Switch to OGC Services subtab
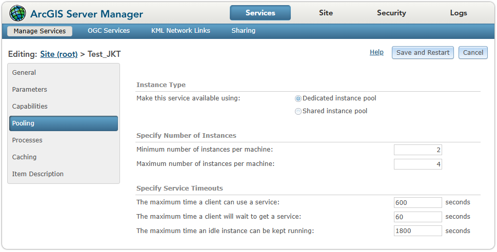The image size is (497, 252). (109, 31)
